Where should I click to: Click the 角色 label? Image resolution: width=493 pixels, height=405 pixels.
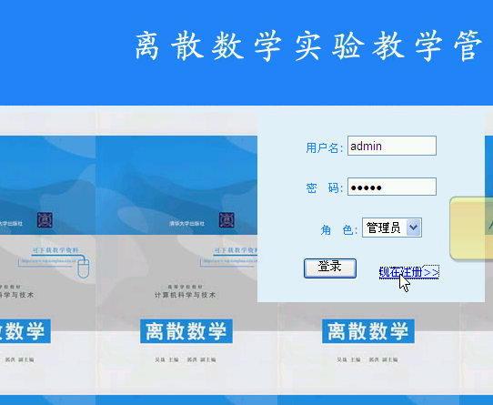tap(338, 229)
